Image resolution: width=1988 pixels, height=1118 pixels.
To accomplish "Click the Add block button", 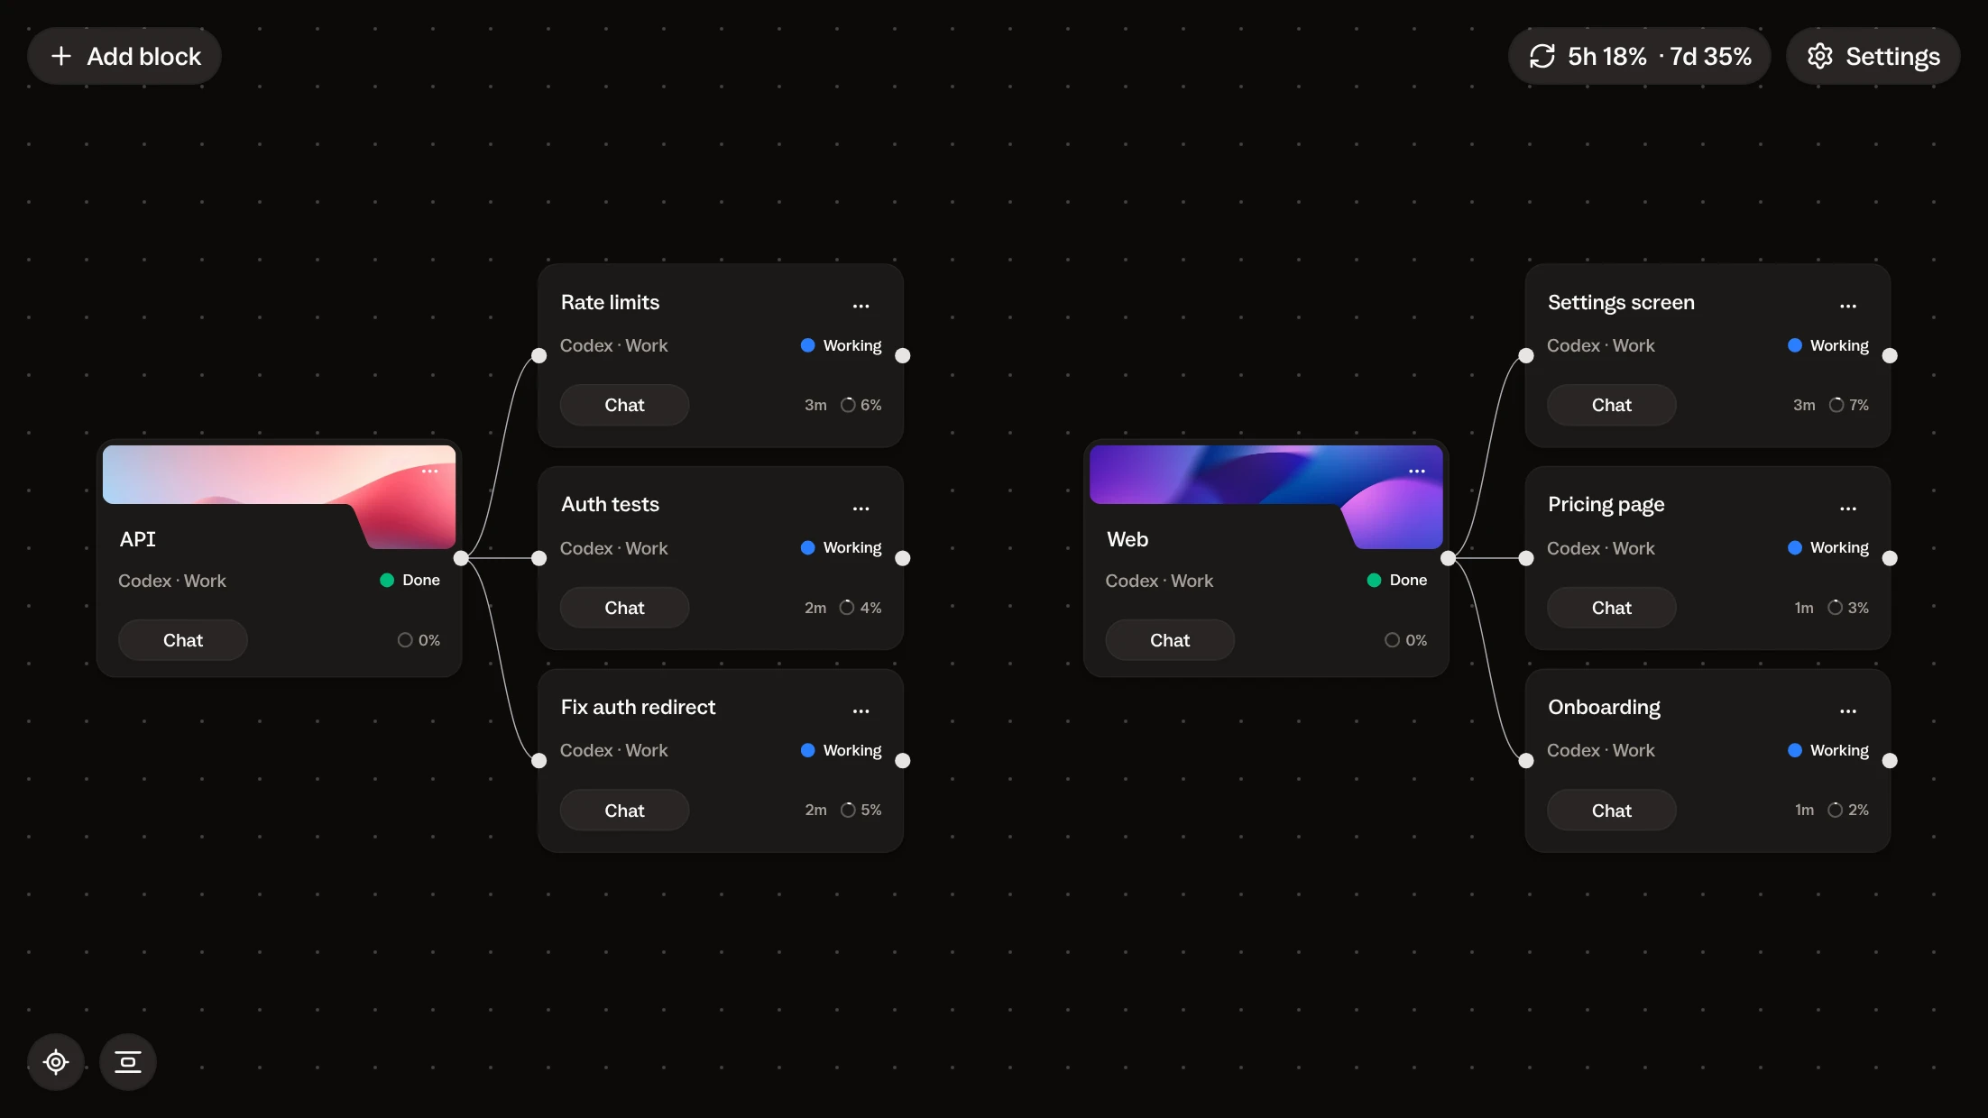I will [124, 56].
